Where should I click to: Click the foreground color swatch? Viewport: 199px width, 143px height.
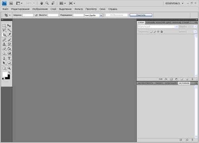(5, 74)
